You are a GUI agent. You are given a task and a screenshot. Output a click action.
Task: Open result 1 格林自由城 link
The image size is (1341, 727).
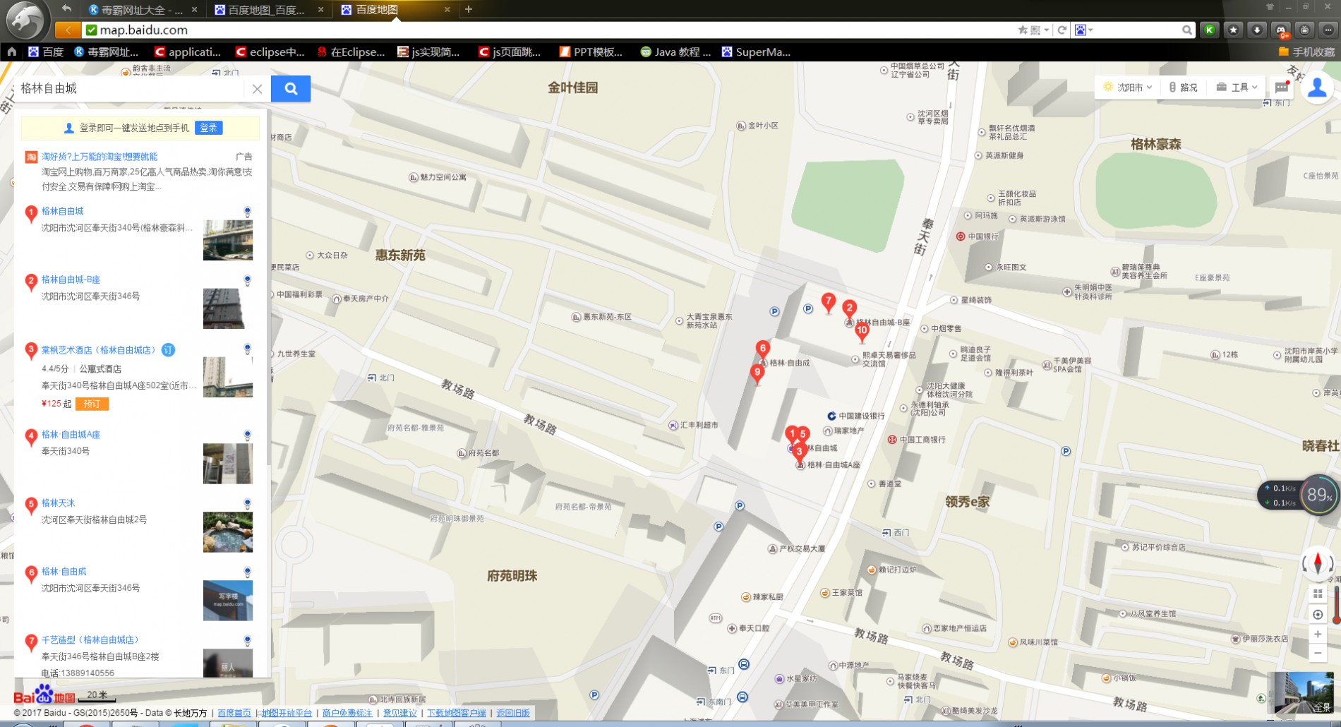[63, 211]
